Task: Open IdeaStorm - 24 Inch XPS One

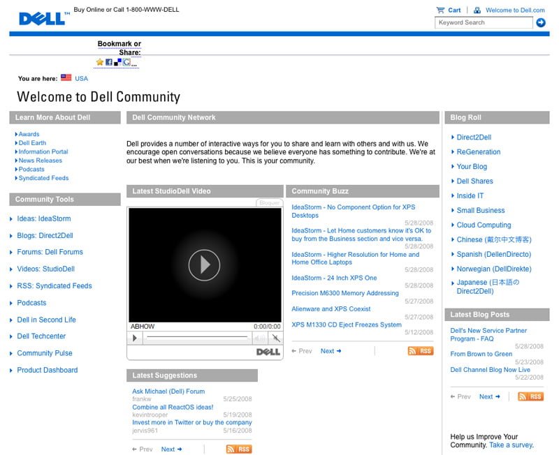Action: 334,278
